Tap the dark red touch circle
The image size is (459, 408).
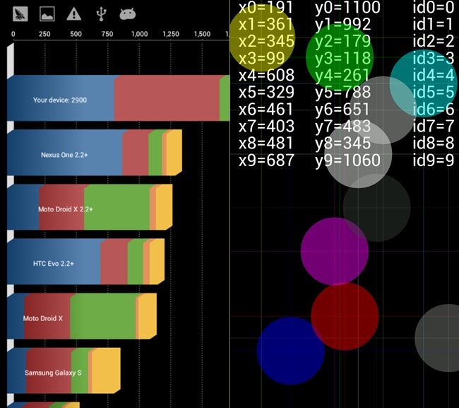tap(345, 316)
